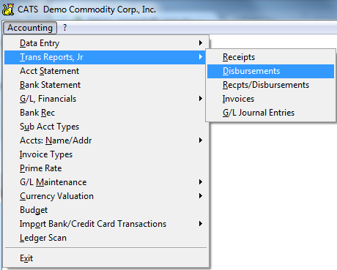Select Receipts in the submenu
This screenshot has width=337, height=270.
270,57
